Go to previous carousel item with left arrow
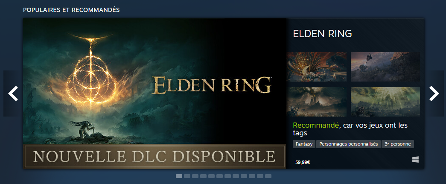The image size is (446, 184). point(13,93)
